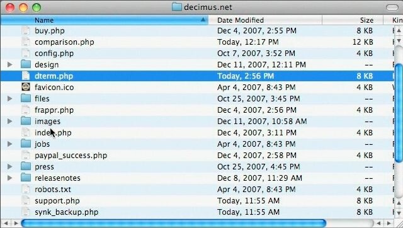
Task: Select the comparison.php file name
Action: (x=64, y=42)
